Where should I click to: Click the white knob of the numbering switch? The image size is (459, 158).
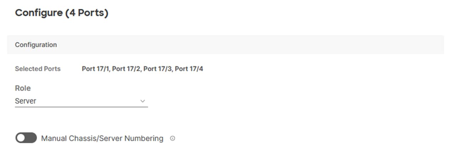tap(21, 138)
